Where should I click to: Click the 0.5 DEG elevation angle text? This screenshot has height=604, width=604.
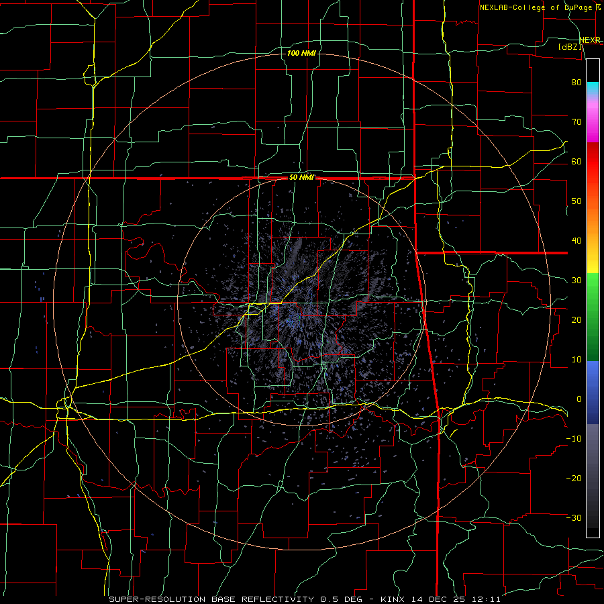click(342, 599)
